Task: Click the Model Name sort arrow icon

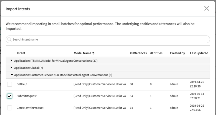Action: point(93,53)
